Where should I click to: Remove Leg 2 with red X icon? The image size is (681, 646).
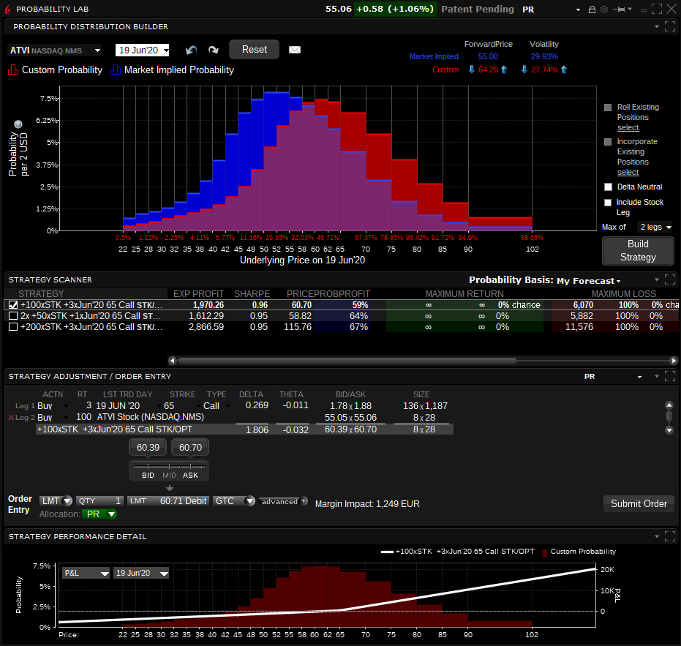pos(11,418)
